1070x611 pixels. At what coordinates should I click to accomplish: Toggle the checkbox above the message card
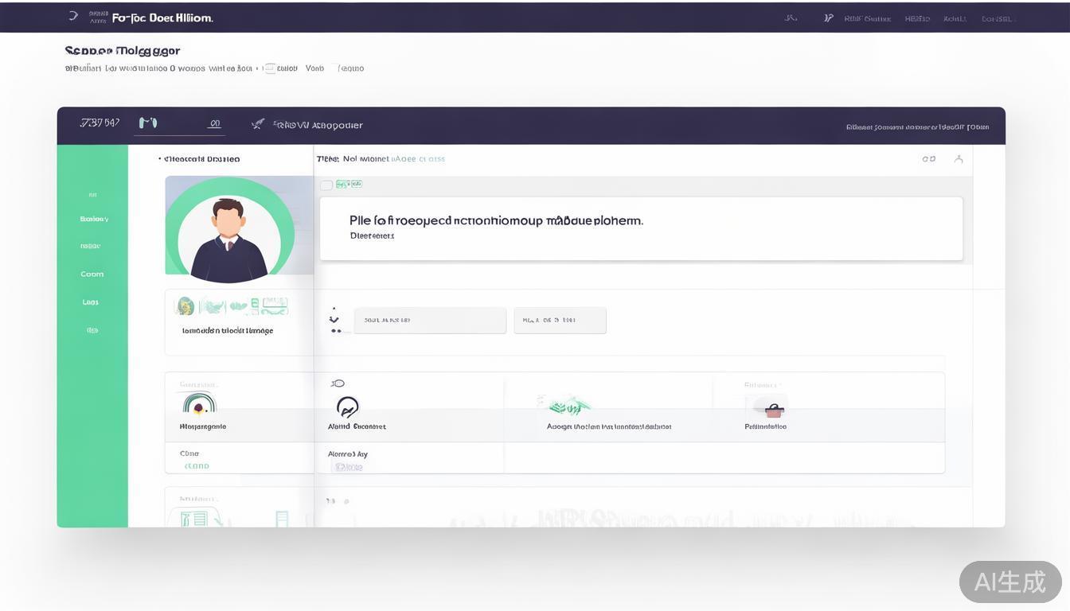point(326,185)
